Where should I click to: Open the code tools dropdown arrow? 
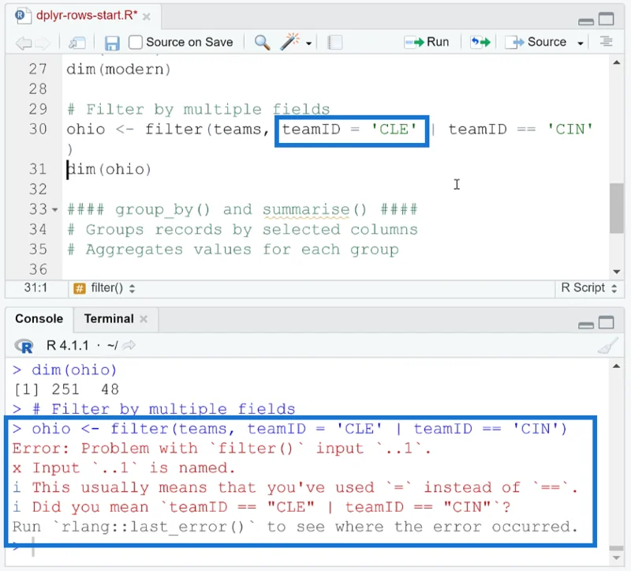pyautogui.click(x=308, y=43)
